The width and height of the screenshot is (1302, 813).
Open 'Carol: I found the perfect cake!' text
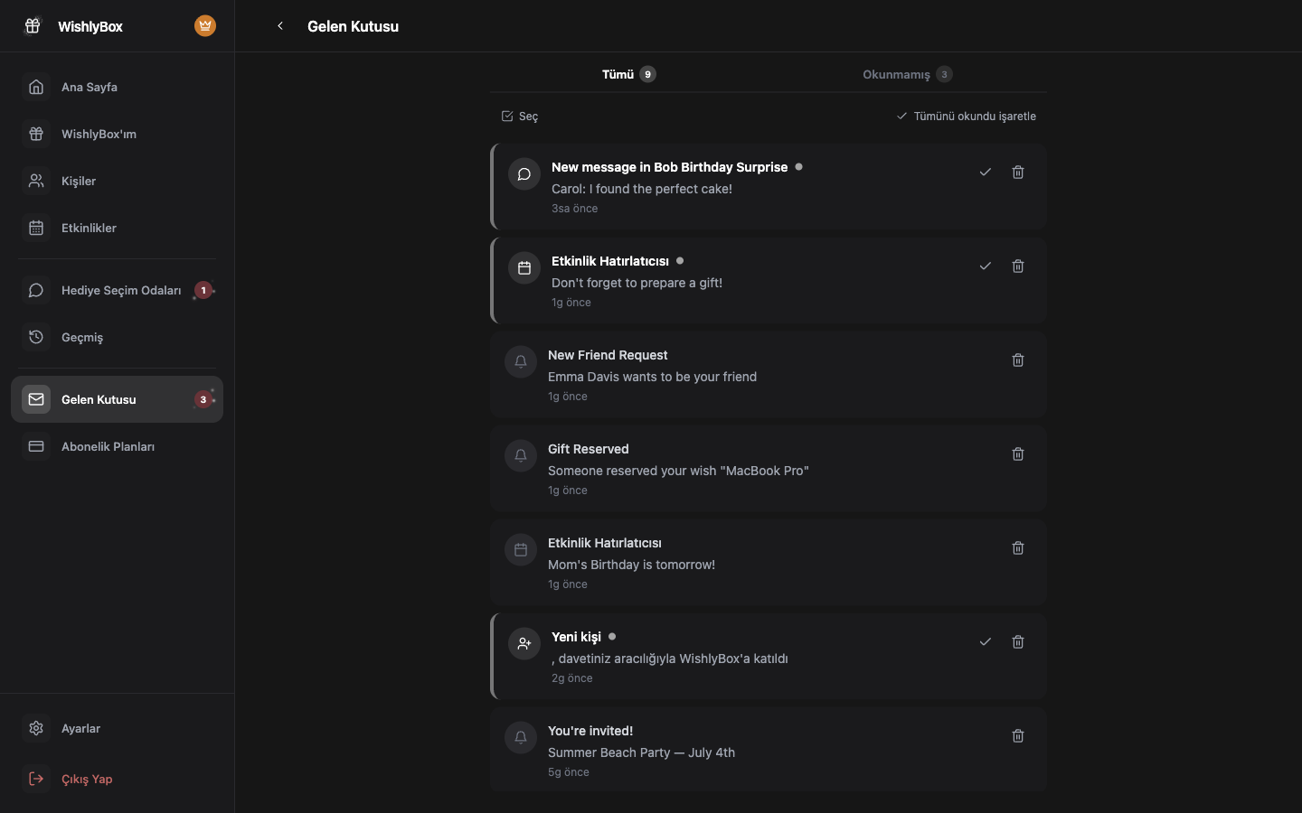click(642, 189)
